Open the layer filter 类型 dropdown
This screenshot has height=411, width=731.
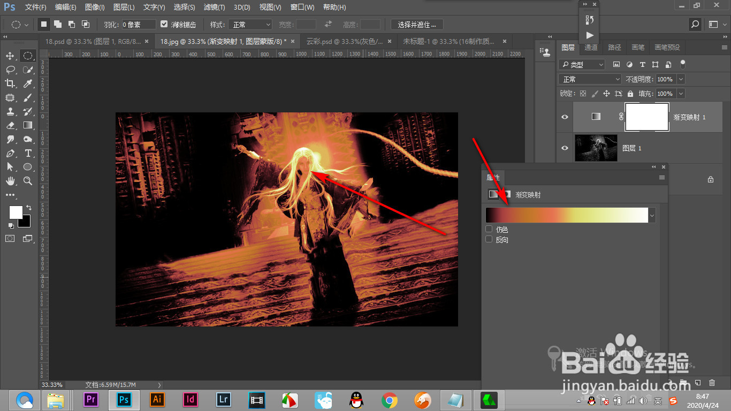[x=581, y=64]
